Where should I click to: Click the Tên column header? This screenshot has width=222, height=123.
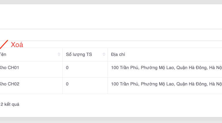[x=3, y=54]
